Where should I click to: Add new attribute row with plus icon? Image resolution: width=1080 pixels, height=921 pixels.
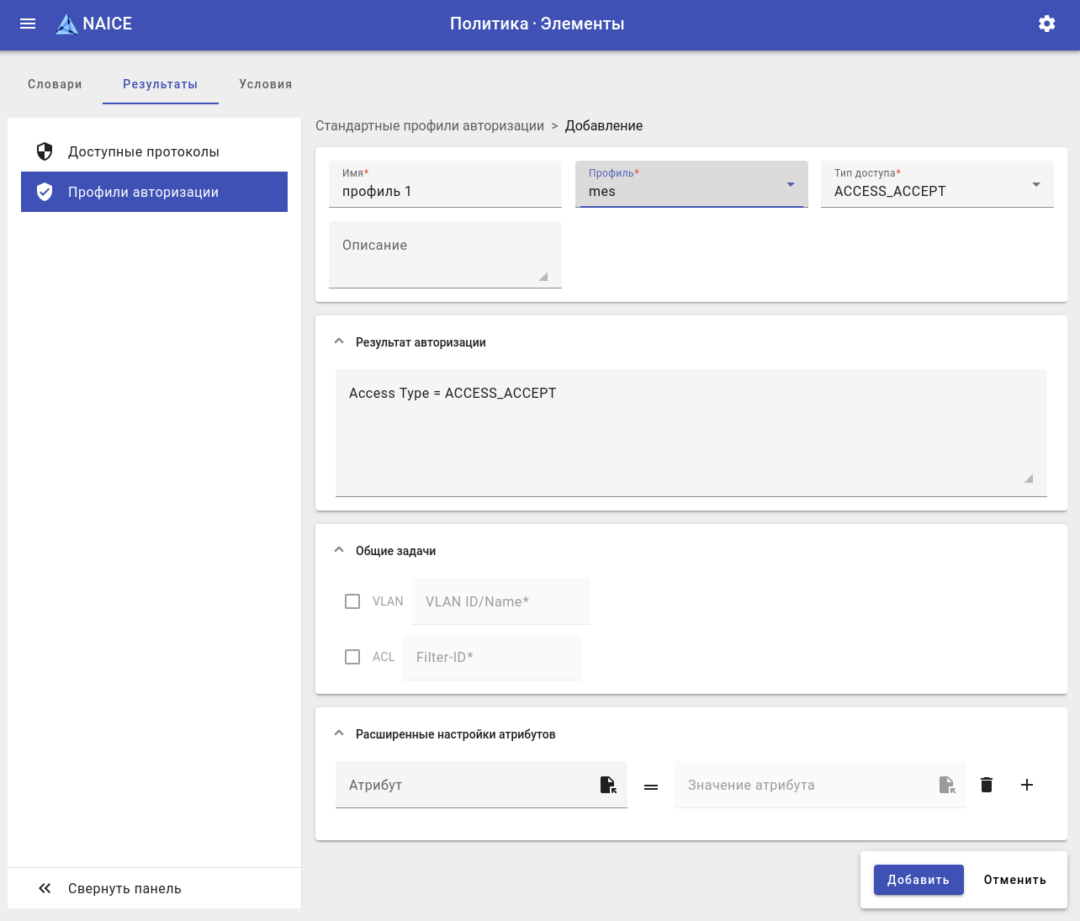[1027, 785]
